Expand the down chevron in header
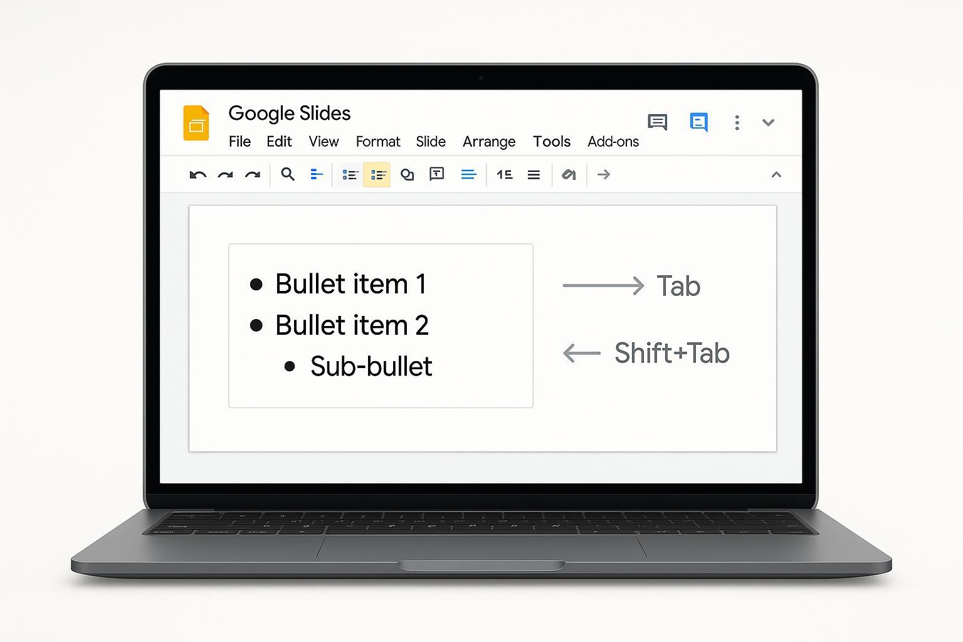The image size is (963, 642). tap(768, 122)
